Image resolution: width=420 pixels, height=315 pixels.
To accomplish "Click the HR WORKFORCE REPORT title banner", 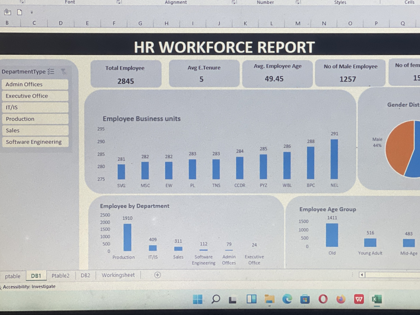I will click(x=210, y=45).
